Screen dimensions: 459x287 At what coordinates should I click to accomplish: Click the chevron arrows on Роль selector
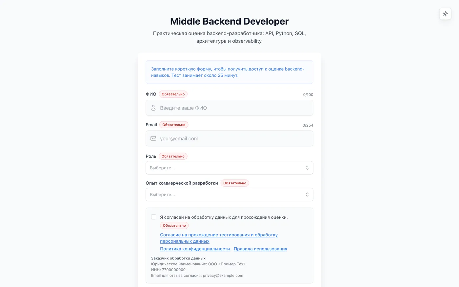pos(307,168)
